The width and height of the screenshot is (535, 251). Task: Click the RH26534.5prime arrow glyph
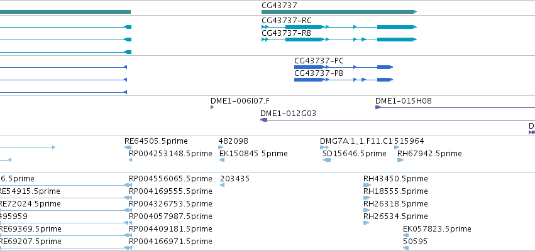[x=366, y=223]
